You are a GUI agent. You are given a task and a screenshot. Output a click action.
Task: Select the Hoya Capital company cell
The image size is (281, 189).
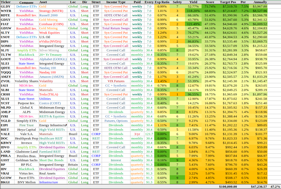pyautogui.click(x=27, y=130)
